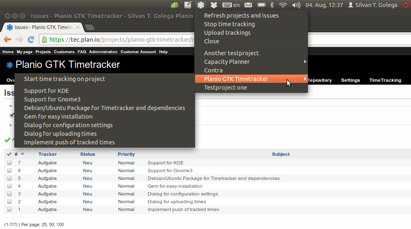Open the Silvan T. Golega user menu
411x229 pixels.
click(373, 5)
